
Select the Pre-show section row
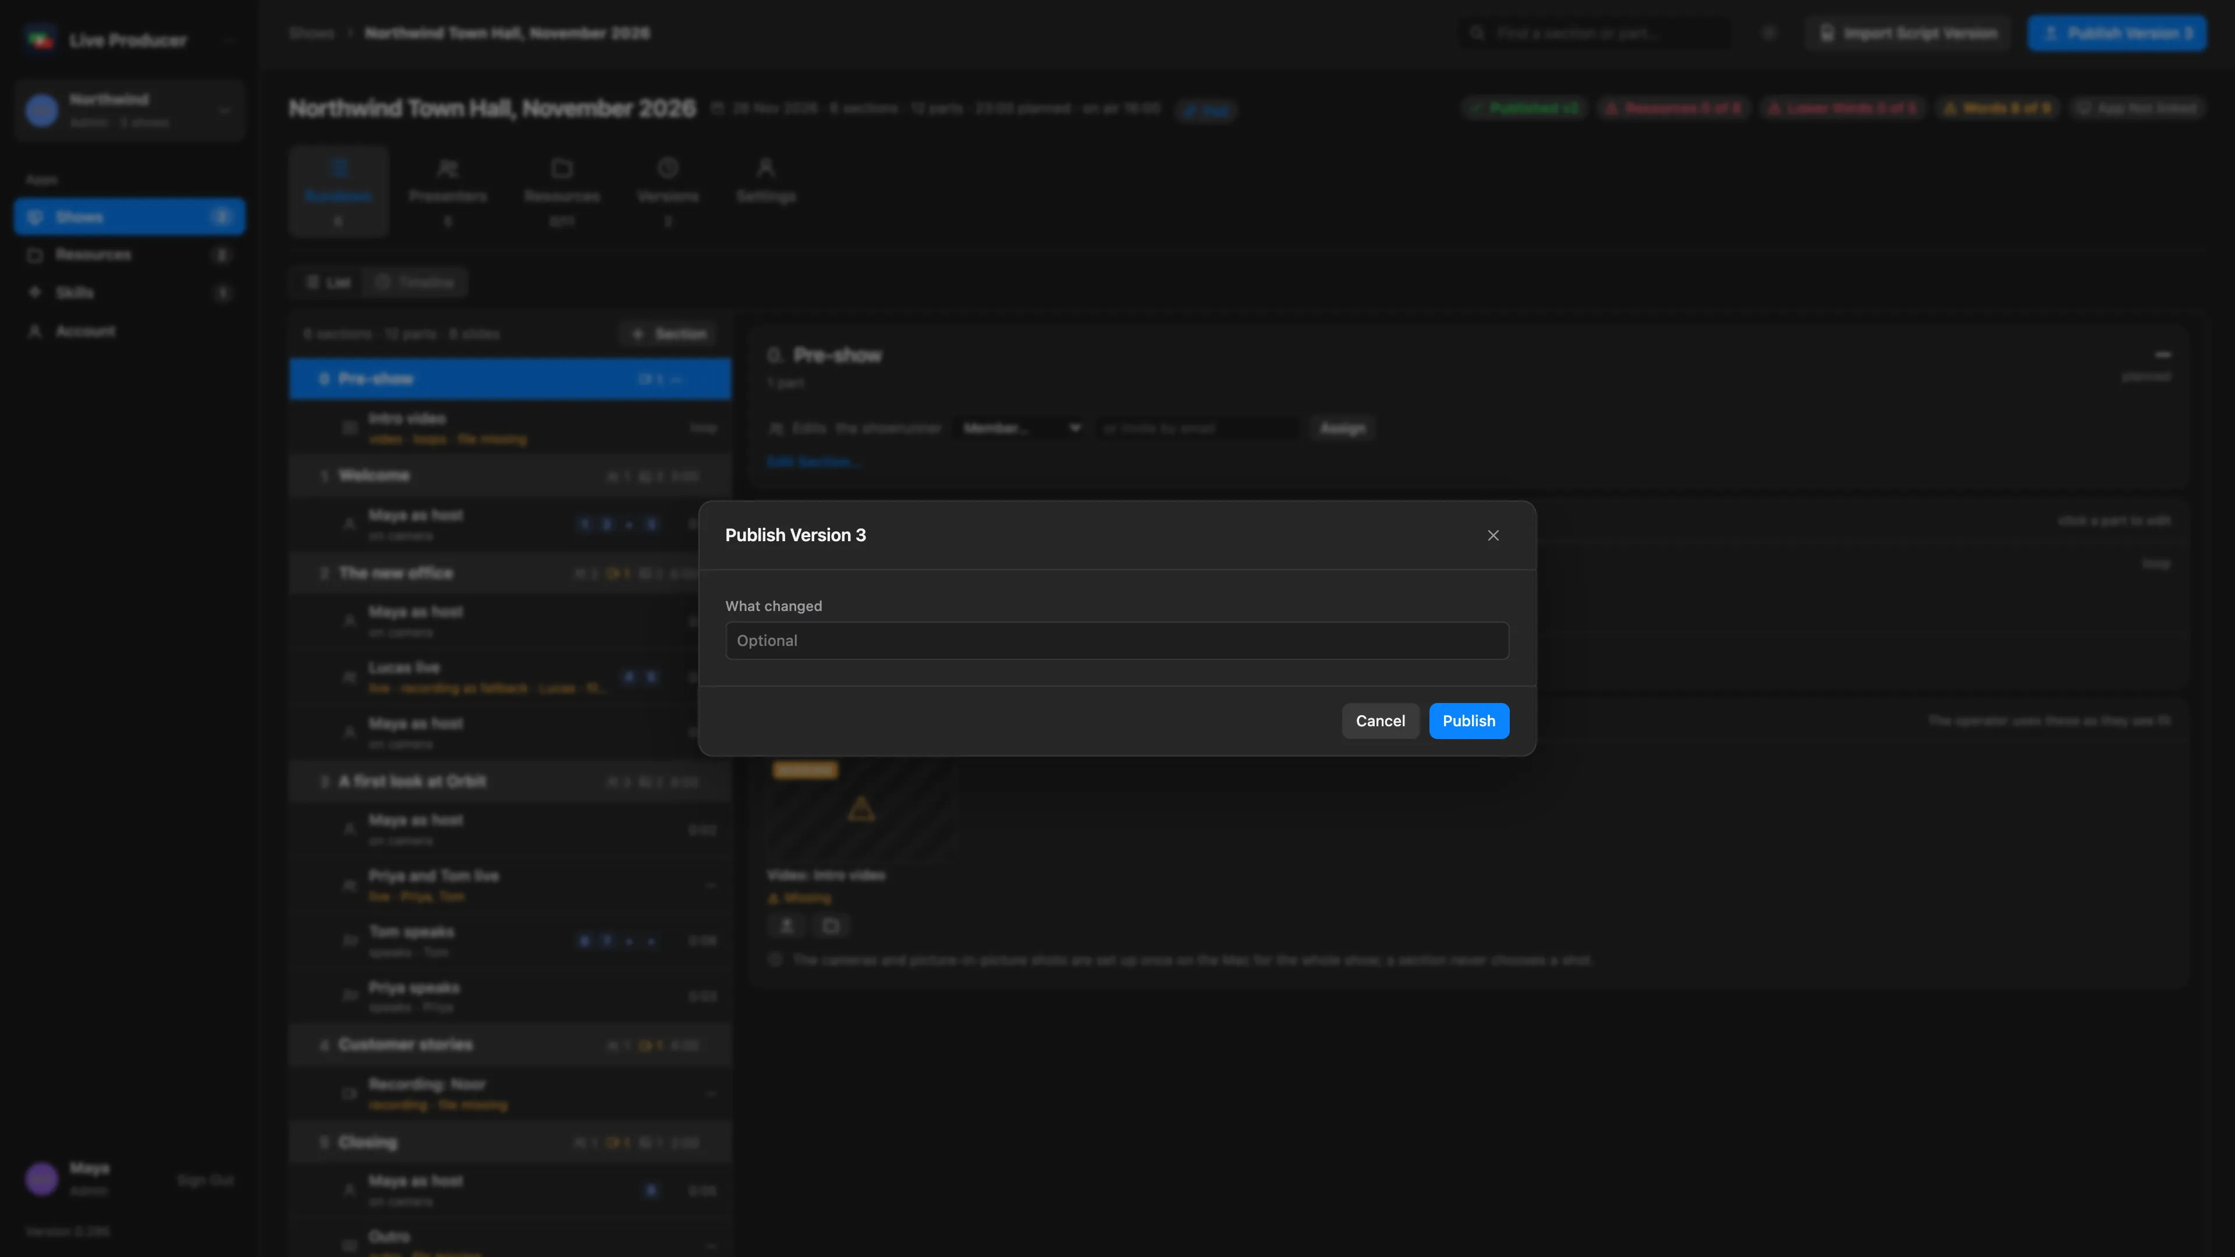click(510, 379)
